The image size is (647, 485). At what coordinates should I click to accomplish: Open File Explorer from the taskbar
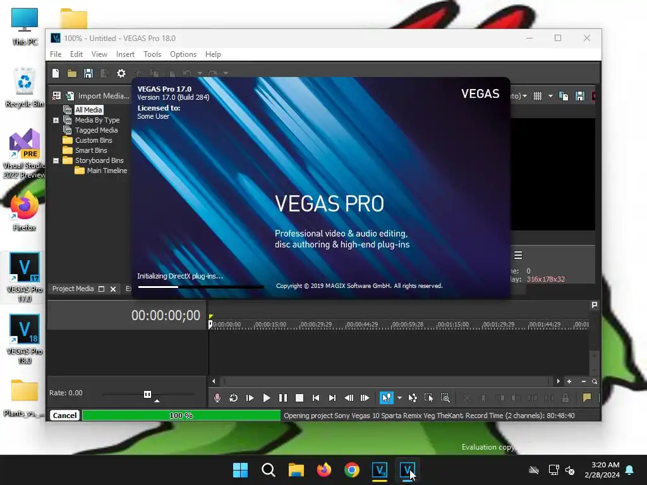tap(296, 470)
